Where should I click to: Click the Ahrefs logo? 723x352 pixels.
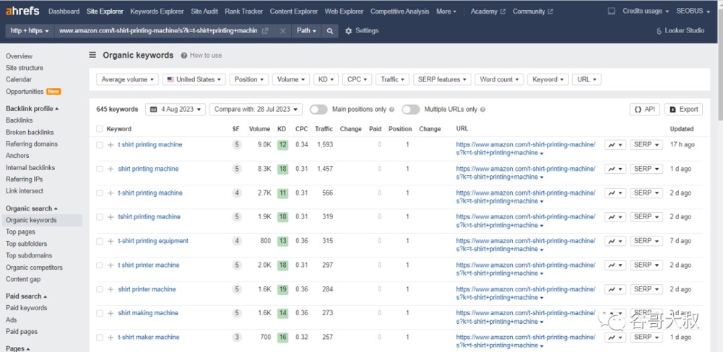(x=22, y=11)
